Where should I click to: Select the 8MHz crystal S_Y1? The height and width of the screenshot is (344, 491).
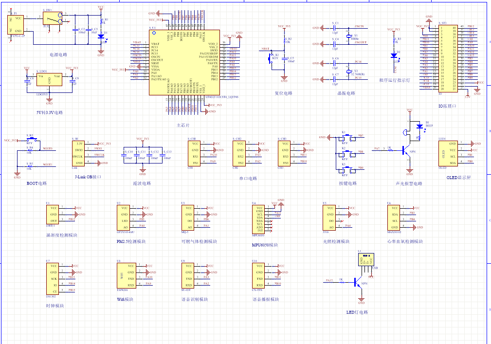(348, 36)
